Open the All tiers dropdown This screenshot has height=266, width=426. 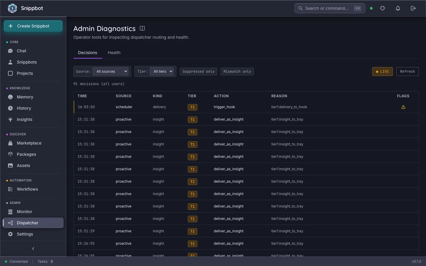point(162,72)
